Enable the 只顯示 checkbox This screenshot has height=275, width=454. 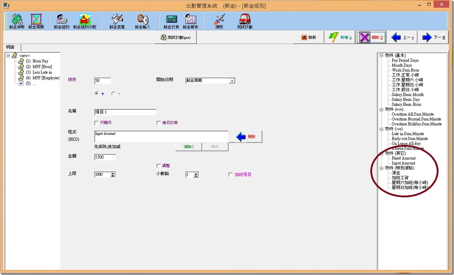click(97, 123)
